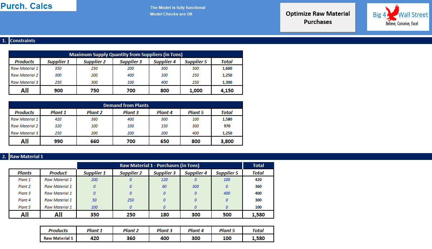
Task: Select 'The Model is fully functional' text
Action: [178, 8]
